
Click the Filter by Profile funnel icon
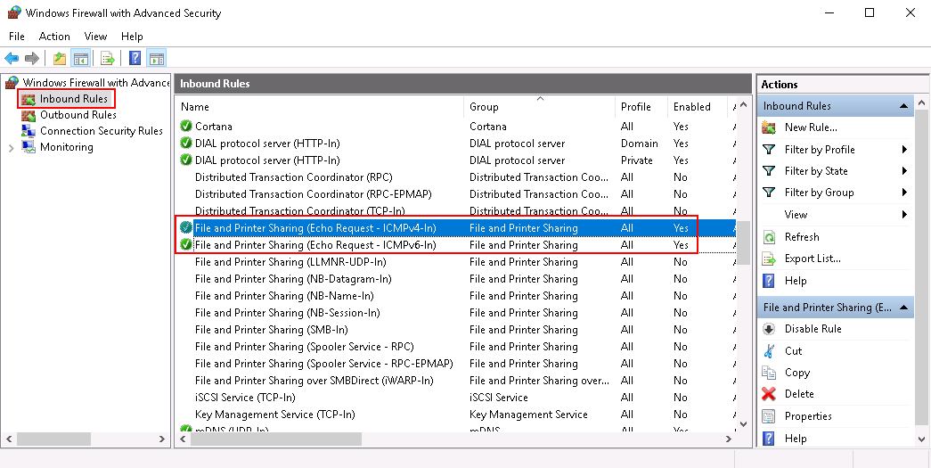click(769, 150)
